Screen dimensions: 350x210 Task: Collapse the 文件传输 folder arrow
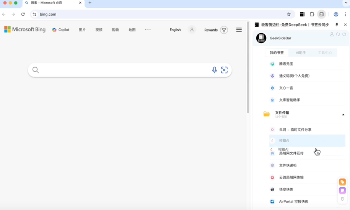click(343, 114)
